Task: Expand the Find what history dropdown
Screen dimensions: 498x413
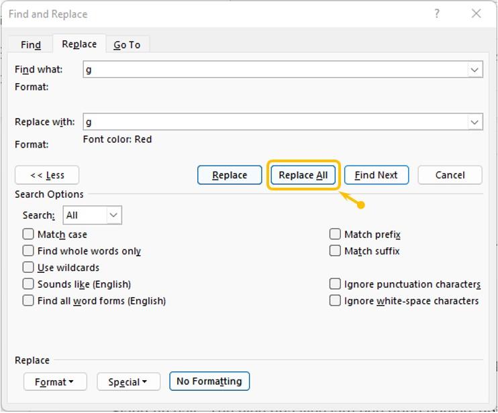Action: point(475,69)
